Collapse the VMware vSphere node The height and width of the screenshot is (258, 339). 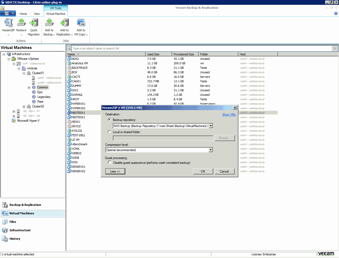click(x=9, y=59)
